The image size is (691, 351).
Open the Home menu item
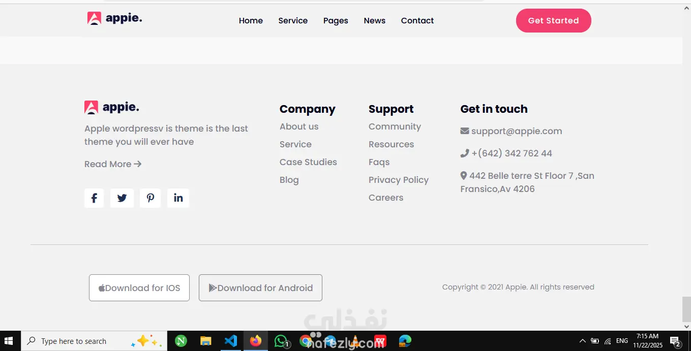click(251, 21)
